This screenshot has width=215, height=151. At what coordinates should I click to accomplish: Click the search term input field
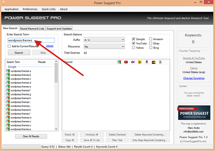point(31,41)
